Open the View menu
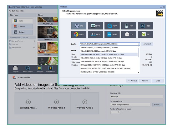The height and width of the screenshot is (130, 172). click(18, 11)
